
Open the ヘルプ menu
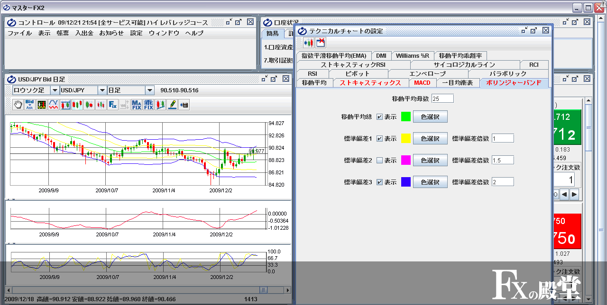pos(194,33)
